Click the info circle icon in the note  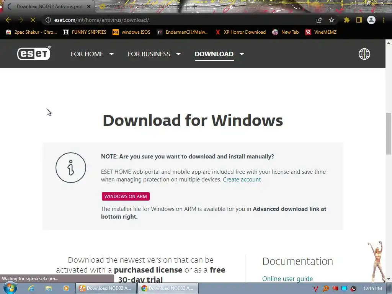tap(71, 168)
